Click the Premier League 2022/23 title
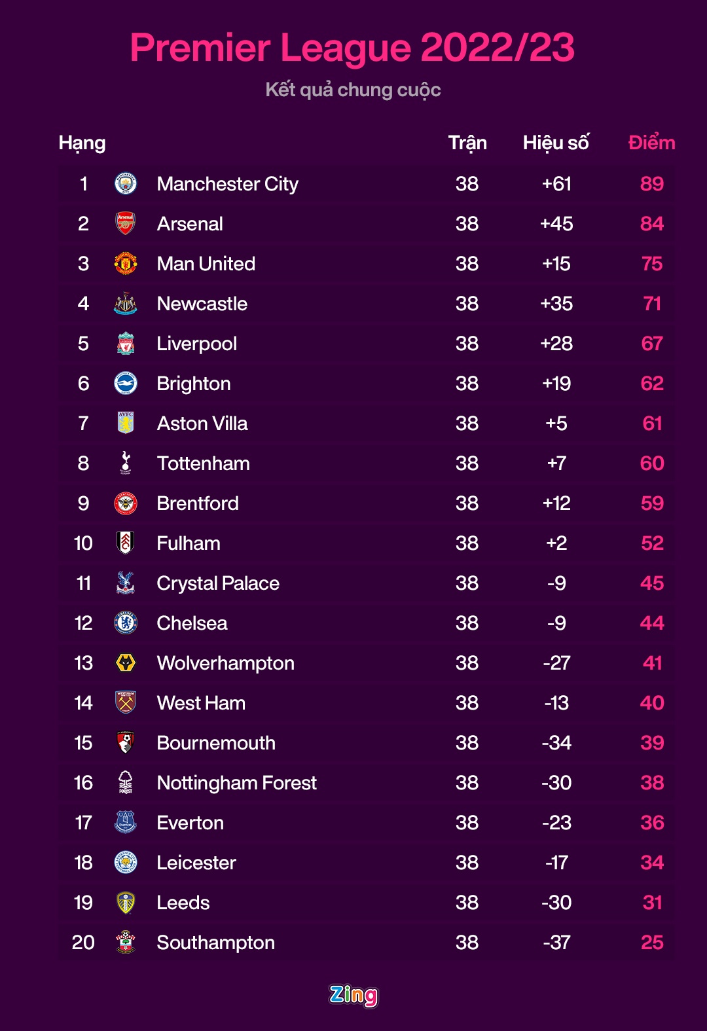The height and width of the screenshot is (1031, 707). tap(352, 48)
